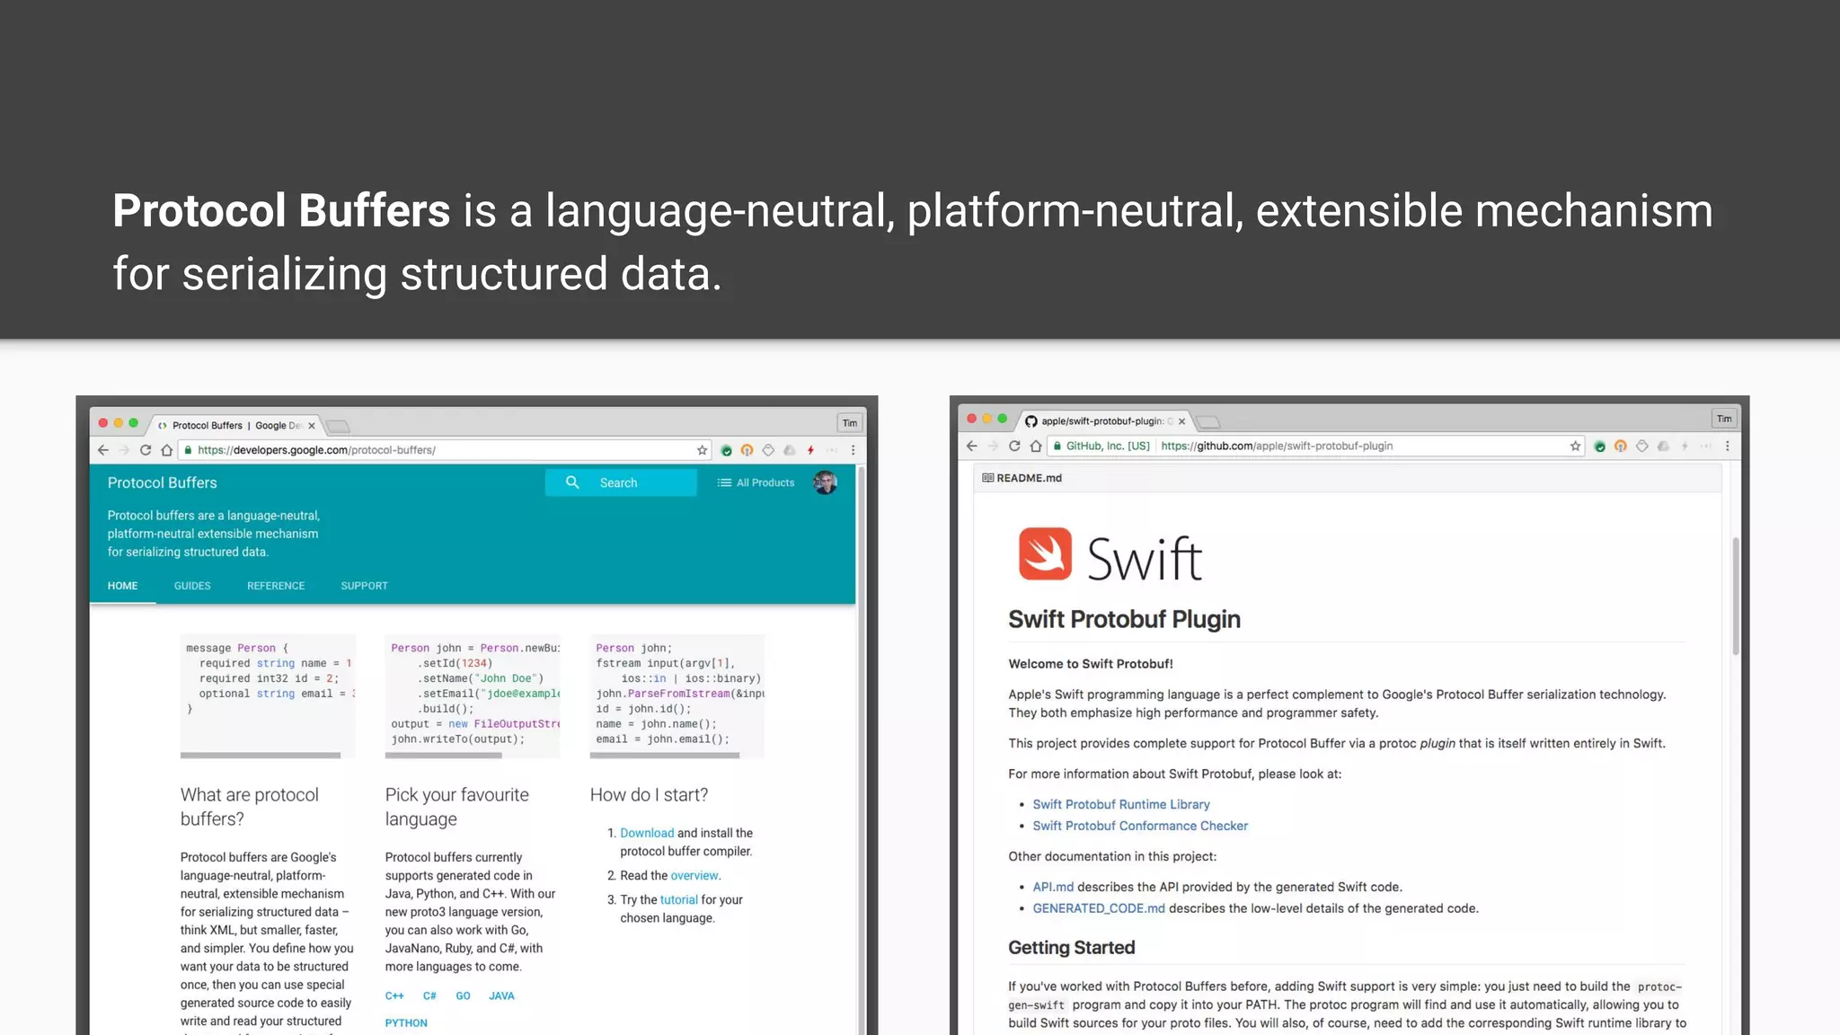The height and width of the screenshot is (1035, 1840).
Task: Open the JAVA language link
Action: (x=501, y=995)
